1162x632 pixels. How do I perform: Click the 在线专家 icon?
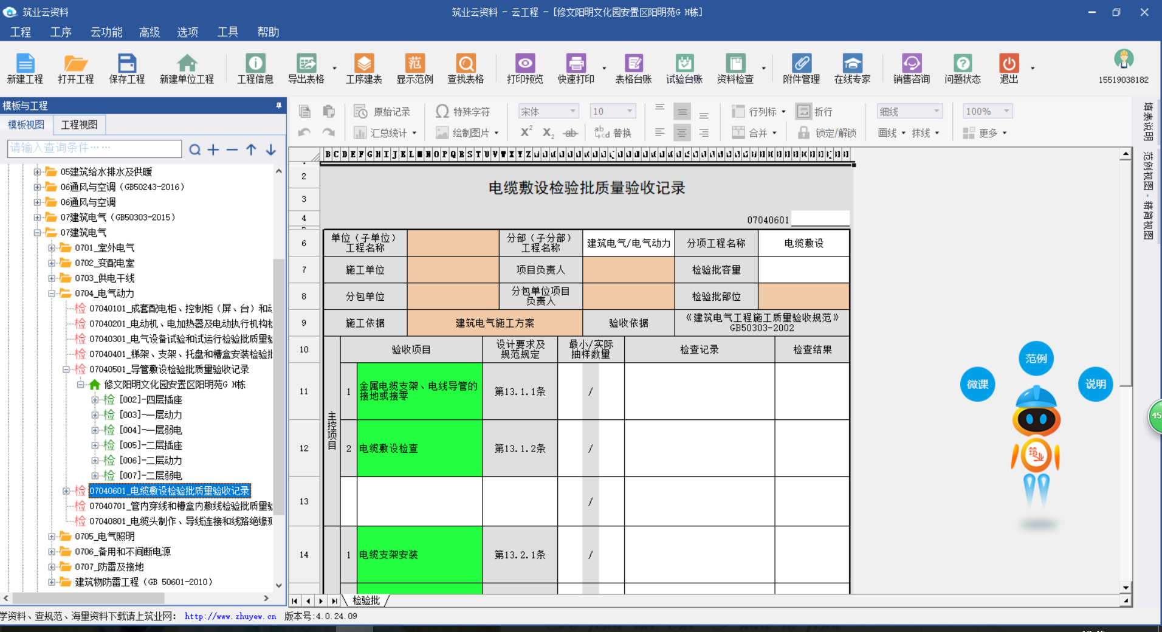pos(852,68)
